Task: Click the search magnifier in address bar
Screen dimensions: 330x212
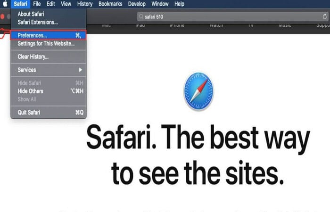Action: coord(141,16)
